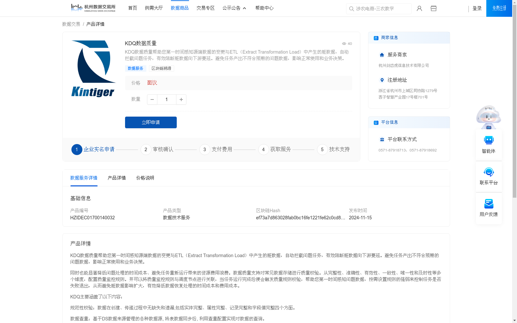This screenshot has width=517, height=323.
Task: Click step 3 支付费用
Action: click(216, 150)
